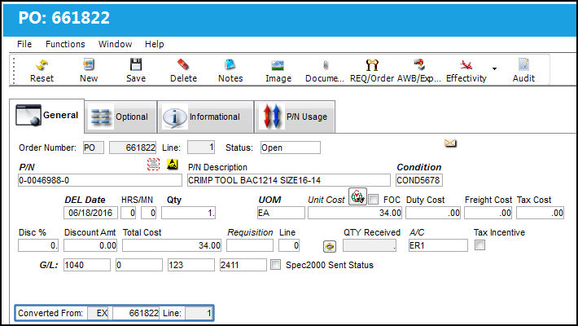Click the UOM field EA
Viewport: 578px width, 326px height.
[x=281, y=213]
